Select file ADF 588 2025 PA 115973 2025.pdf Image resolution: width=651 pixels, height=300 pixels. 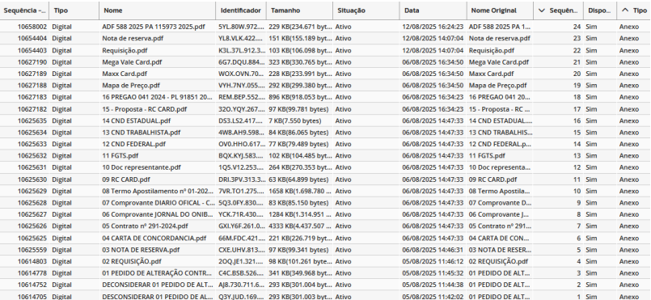(154, 27)
